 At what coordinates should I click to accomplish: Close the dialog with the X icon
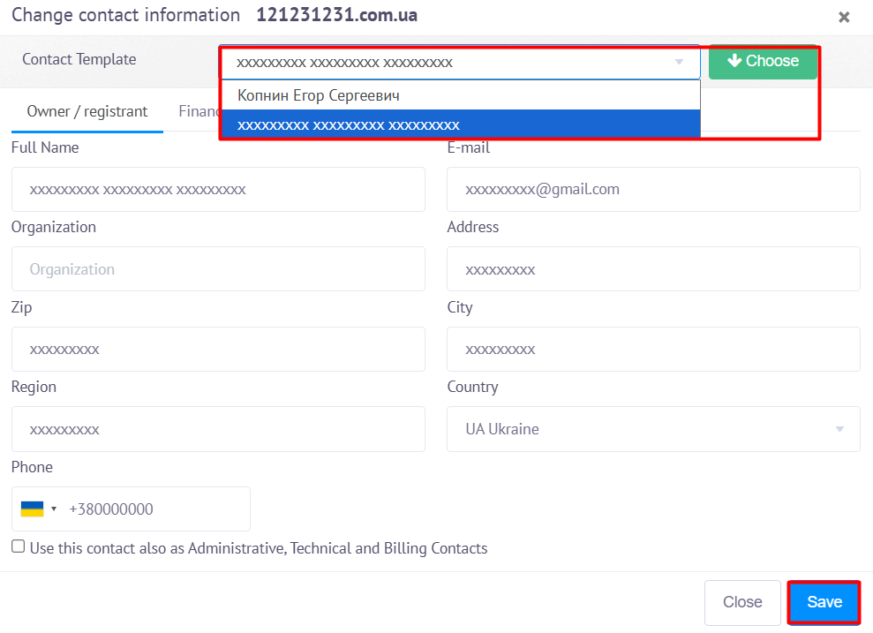coord(844,17)
